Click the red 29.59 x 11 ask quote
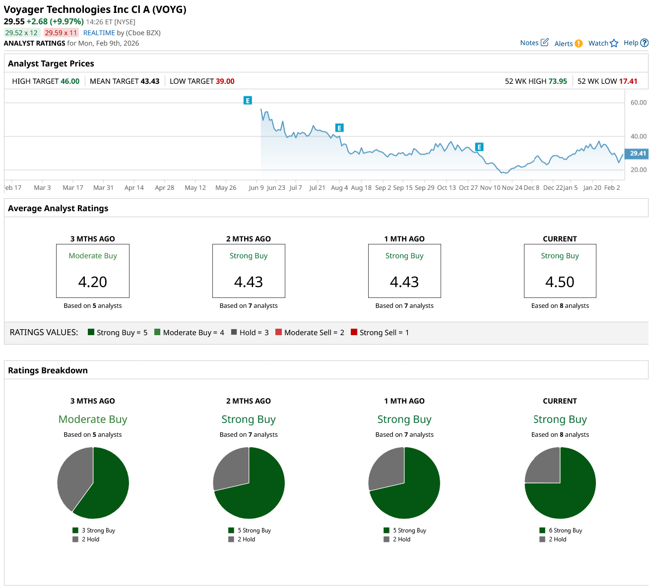Viewport: 649px width, 586px height. [x=61, y=33]
